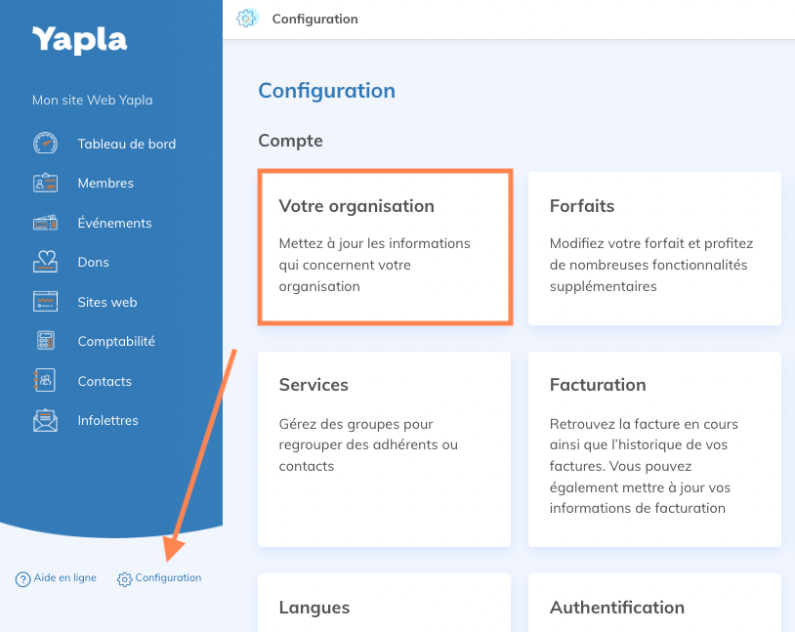This screenshot has height=632, width=795.
Task: Open the Sites web browser icon
Action: [x=45, y=302]
